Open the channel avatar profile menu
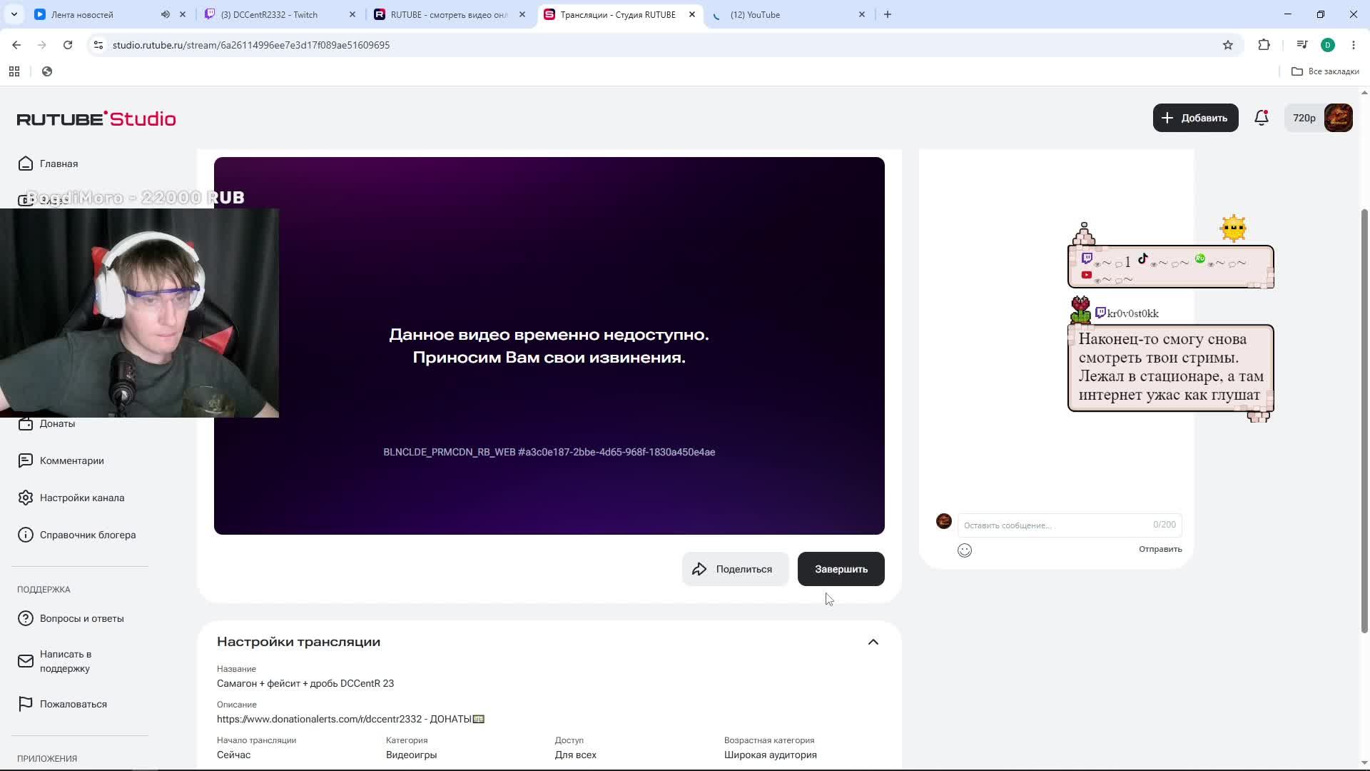The width and height of the screenshot is (1370, 771). 1338,118
